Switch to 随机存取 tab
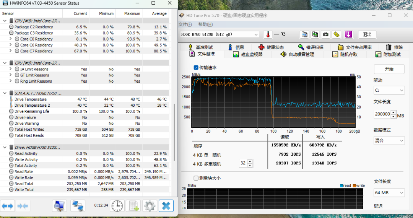Viewport: 413px width, 218px height. click(x=345, y=54)
